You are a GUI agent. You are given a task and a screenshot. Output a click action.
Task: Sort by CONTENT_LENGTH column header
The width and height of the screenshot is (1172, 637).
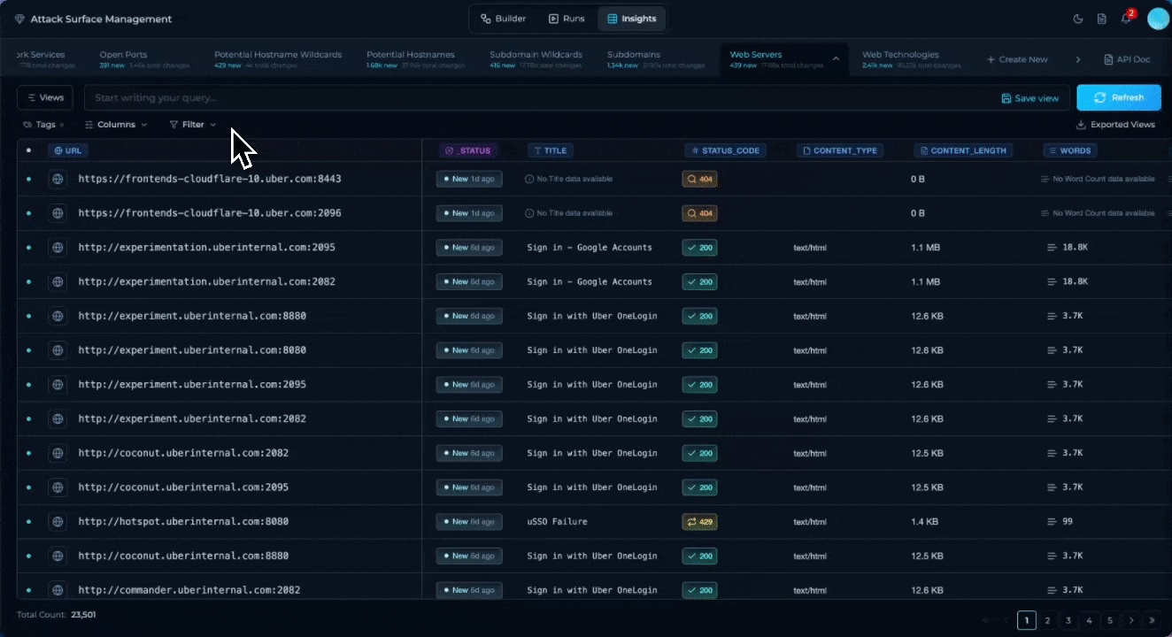(963, 150)
